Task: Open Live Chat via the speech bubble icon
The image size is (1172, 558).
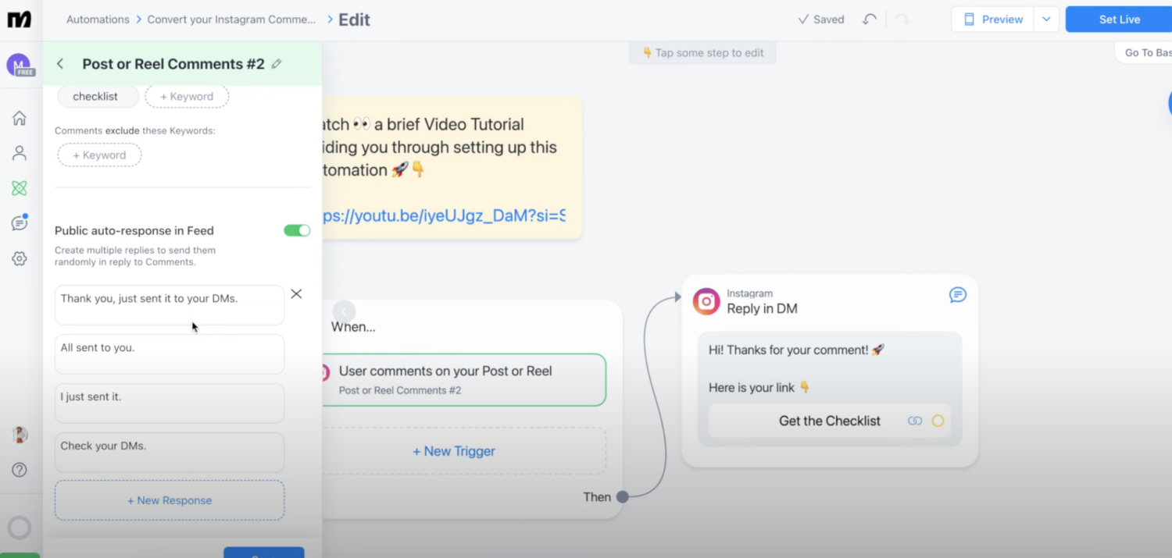Action: click(19, 222)
